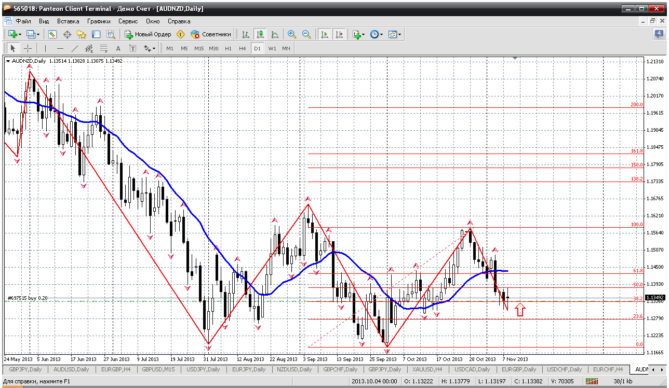Open the Вставка menu

[68, 21]
